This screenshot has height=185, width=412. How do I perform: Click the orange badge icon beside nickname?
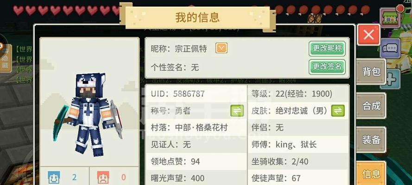point(221,48)
